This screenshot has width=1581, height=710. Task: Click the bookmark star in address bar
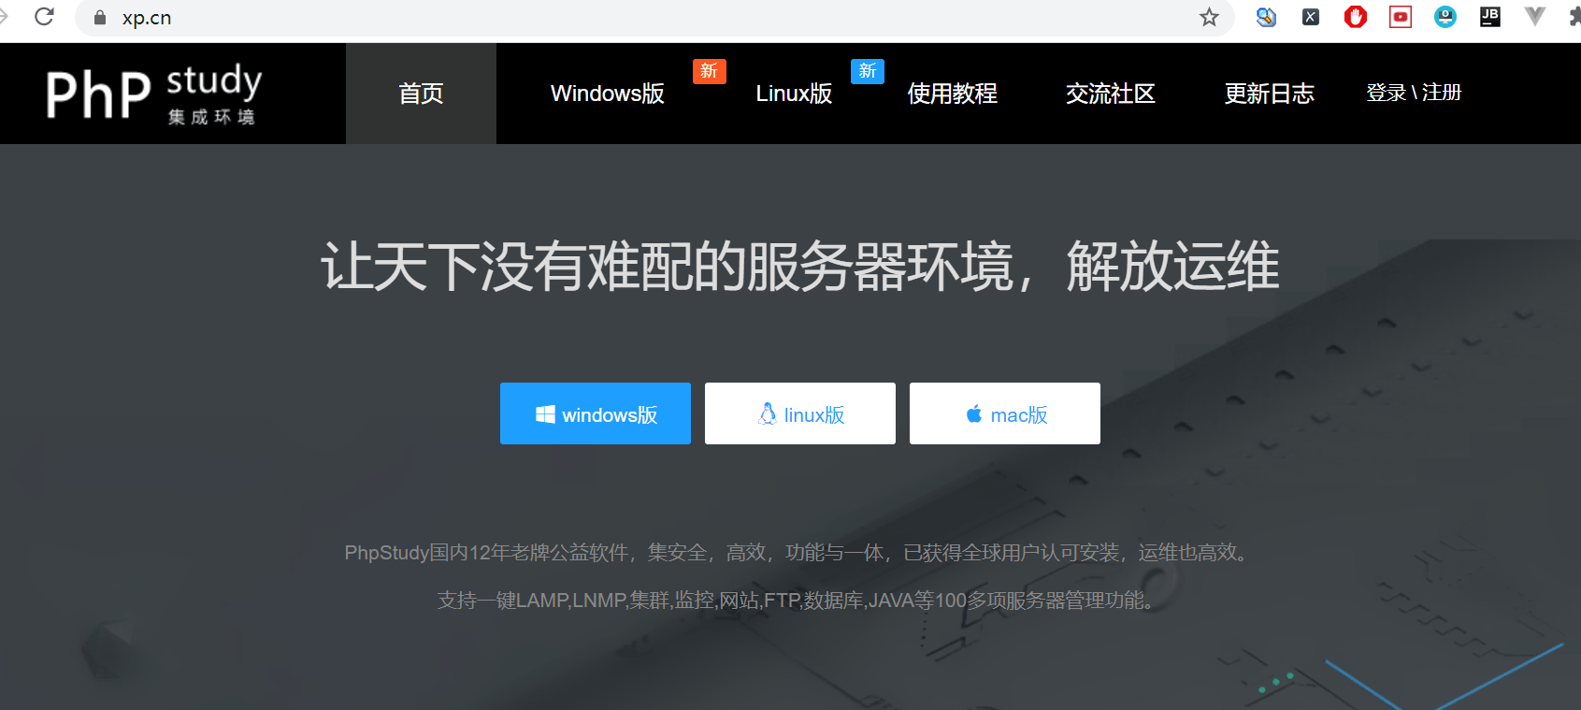pyautogui.click(x=1209, y=17)
